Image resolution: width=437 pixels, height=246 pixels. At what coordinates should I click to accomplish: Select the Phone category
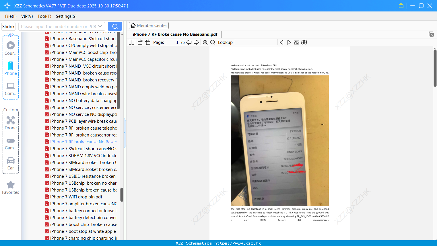(11, 69)
